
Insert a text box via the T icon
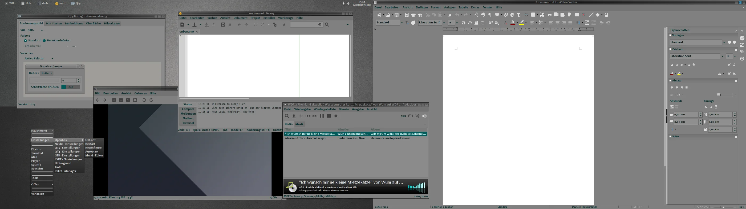click(x=519, y=15)
